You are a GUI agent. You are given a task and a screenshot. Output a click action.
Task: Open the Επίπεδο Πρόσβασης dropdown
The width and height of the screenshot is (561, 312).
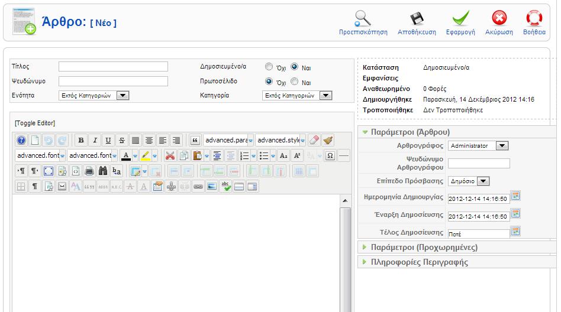[x=468, y=181]
